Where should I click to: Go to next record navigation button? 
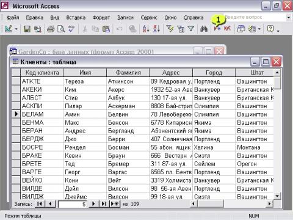[93, 204]
